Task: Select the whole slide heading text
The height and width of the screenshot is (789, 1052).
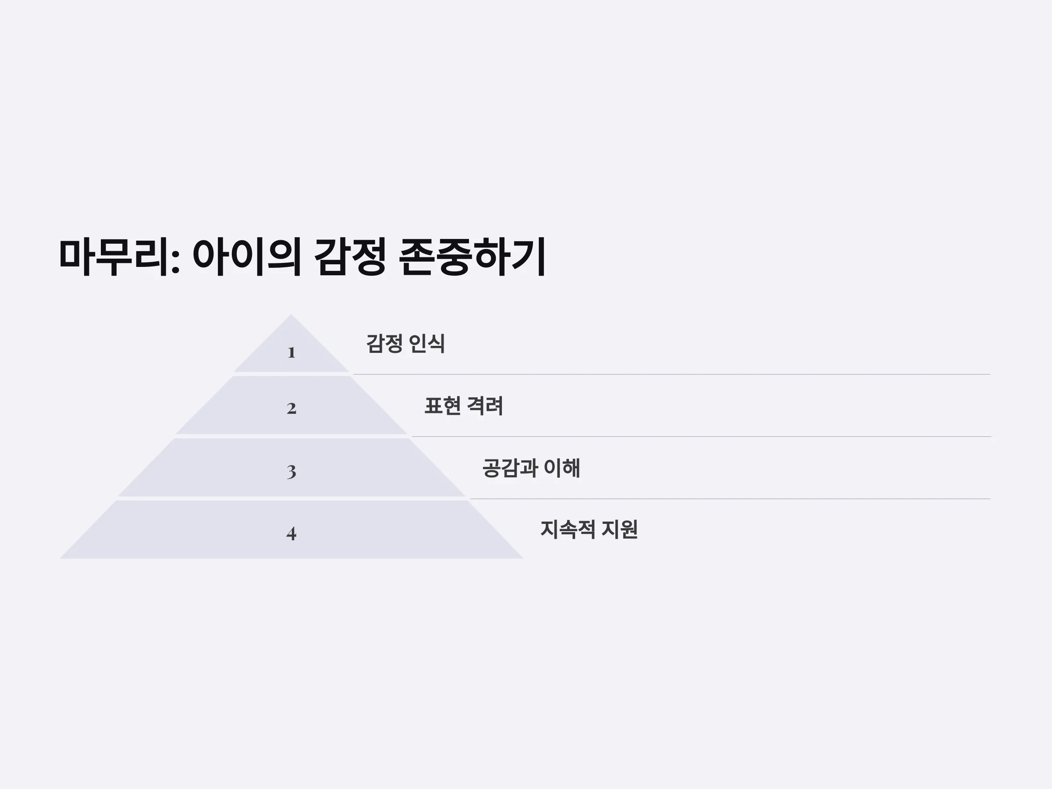Action: 303,257
